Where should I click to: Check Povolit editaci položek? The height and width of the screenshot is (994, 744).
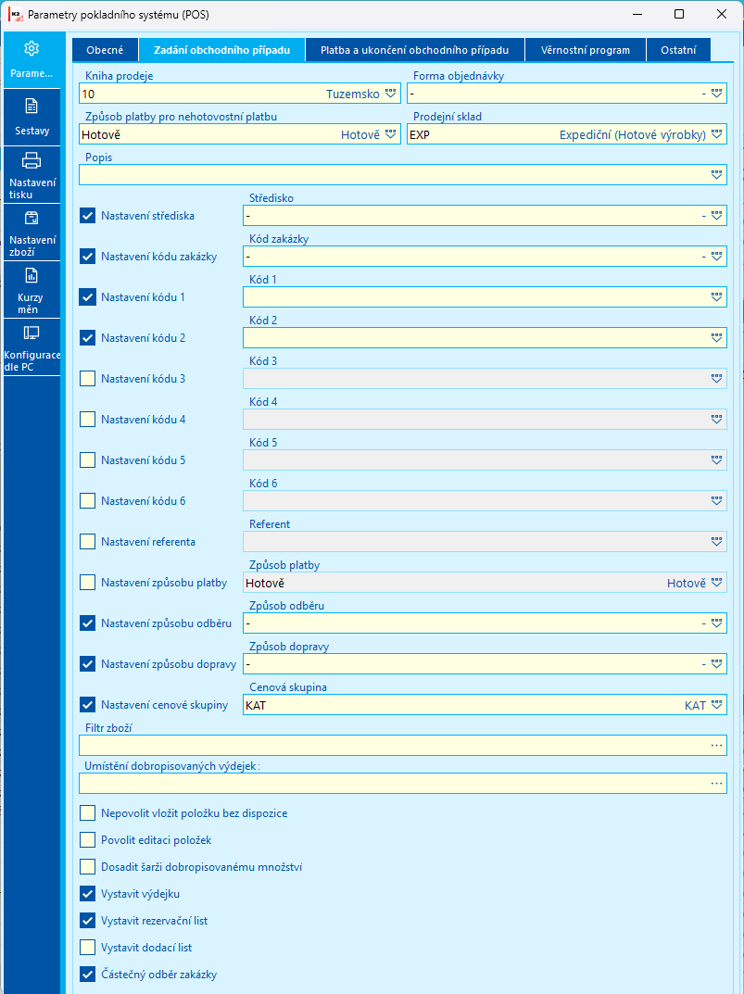click(x=87, y=840)
